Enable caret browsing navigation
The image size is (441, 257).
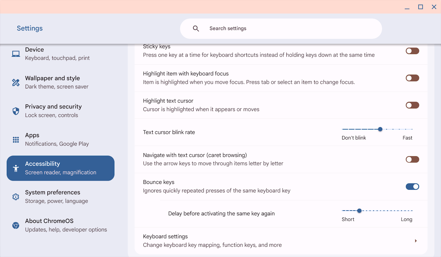[412, 159]
